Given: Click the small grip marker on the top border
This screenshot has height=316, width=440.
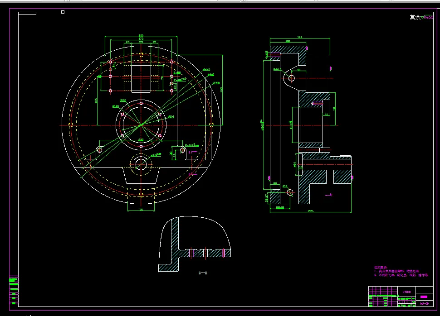Looking at the screenshot, I should point(63,12).
